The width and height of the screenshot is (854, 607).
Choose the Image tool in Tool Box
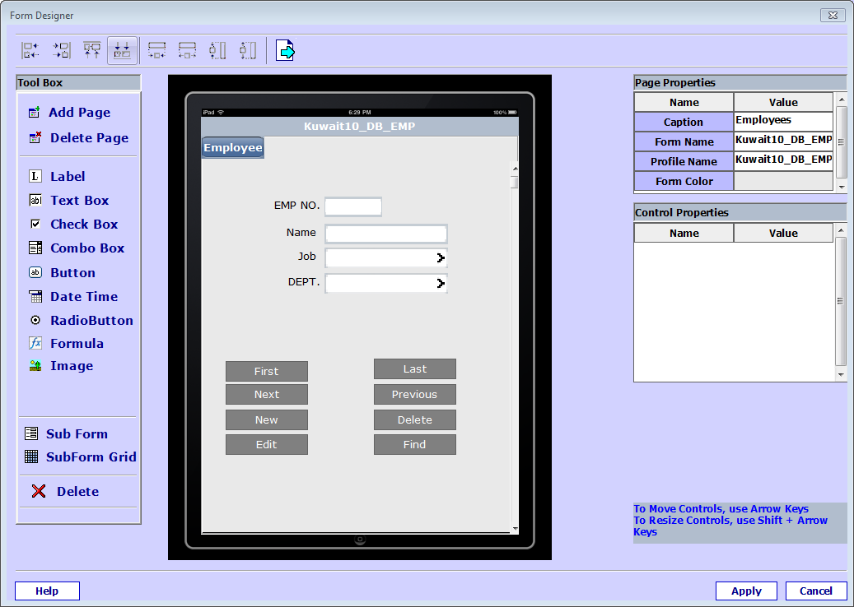click(x=71, y=366)
